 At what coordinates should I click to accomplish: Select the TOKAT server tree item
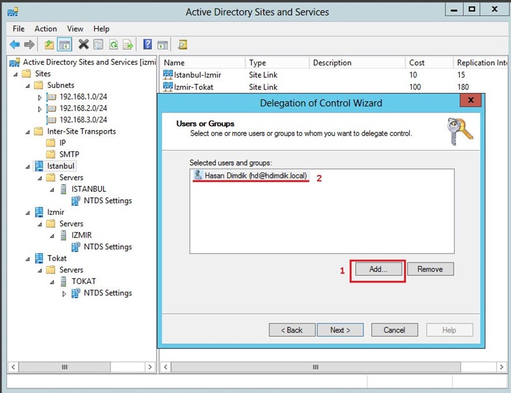point(84,282)
